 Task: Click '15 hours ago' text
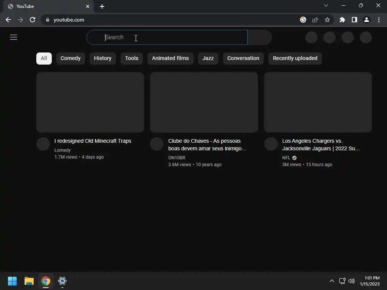319,165
